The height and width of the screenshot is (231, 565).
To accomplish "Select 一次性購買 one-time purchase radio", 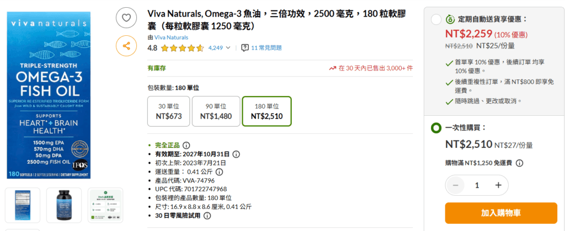I will pyautogui.click(x=436, y=128).
